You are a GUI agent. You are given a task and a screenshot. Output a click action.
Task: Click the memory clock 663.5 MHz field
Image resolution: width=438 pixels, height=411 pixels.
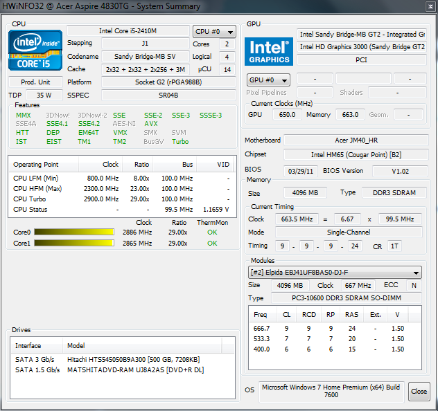pos(297,219)
